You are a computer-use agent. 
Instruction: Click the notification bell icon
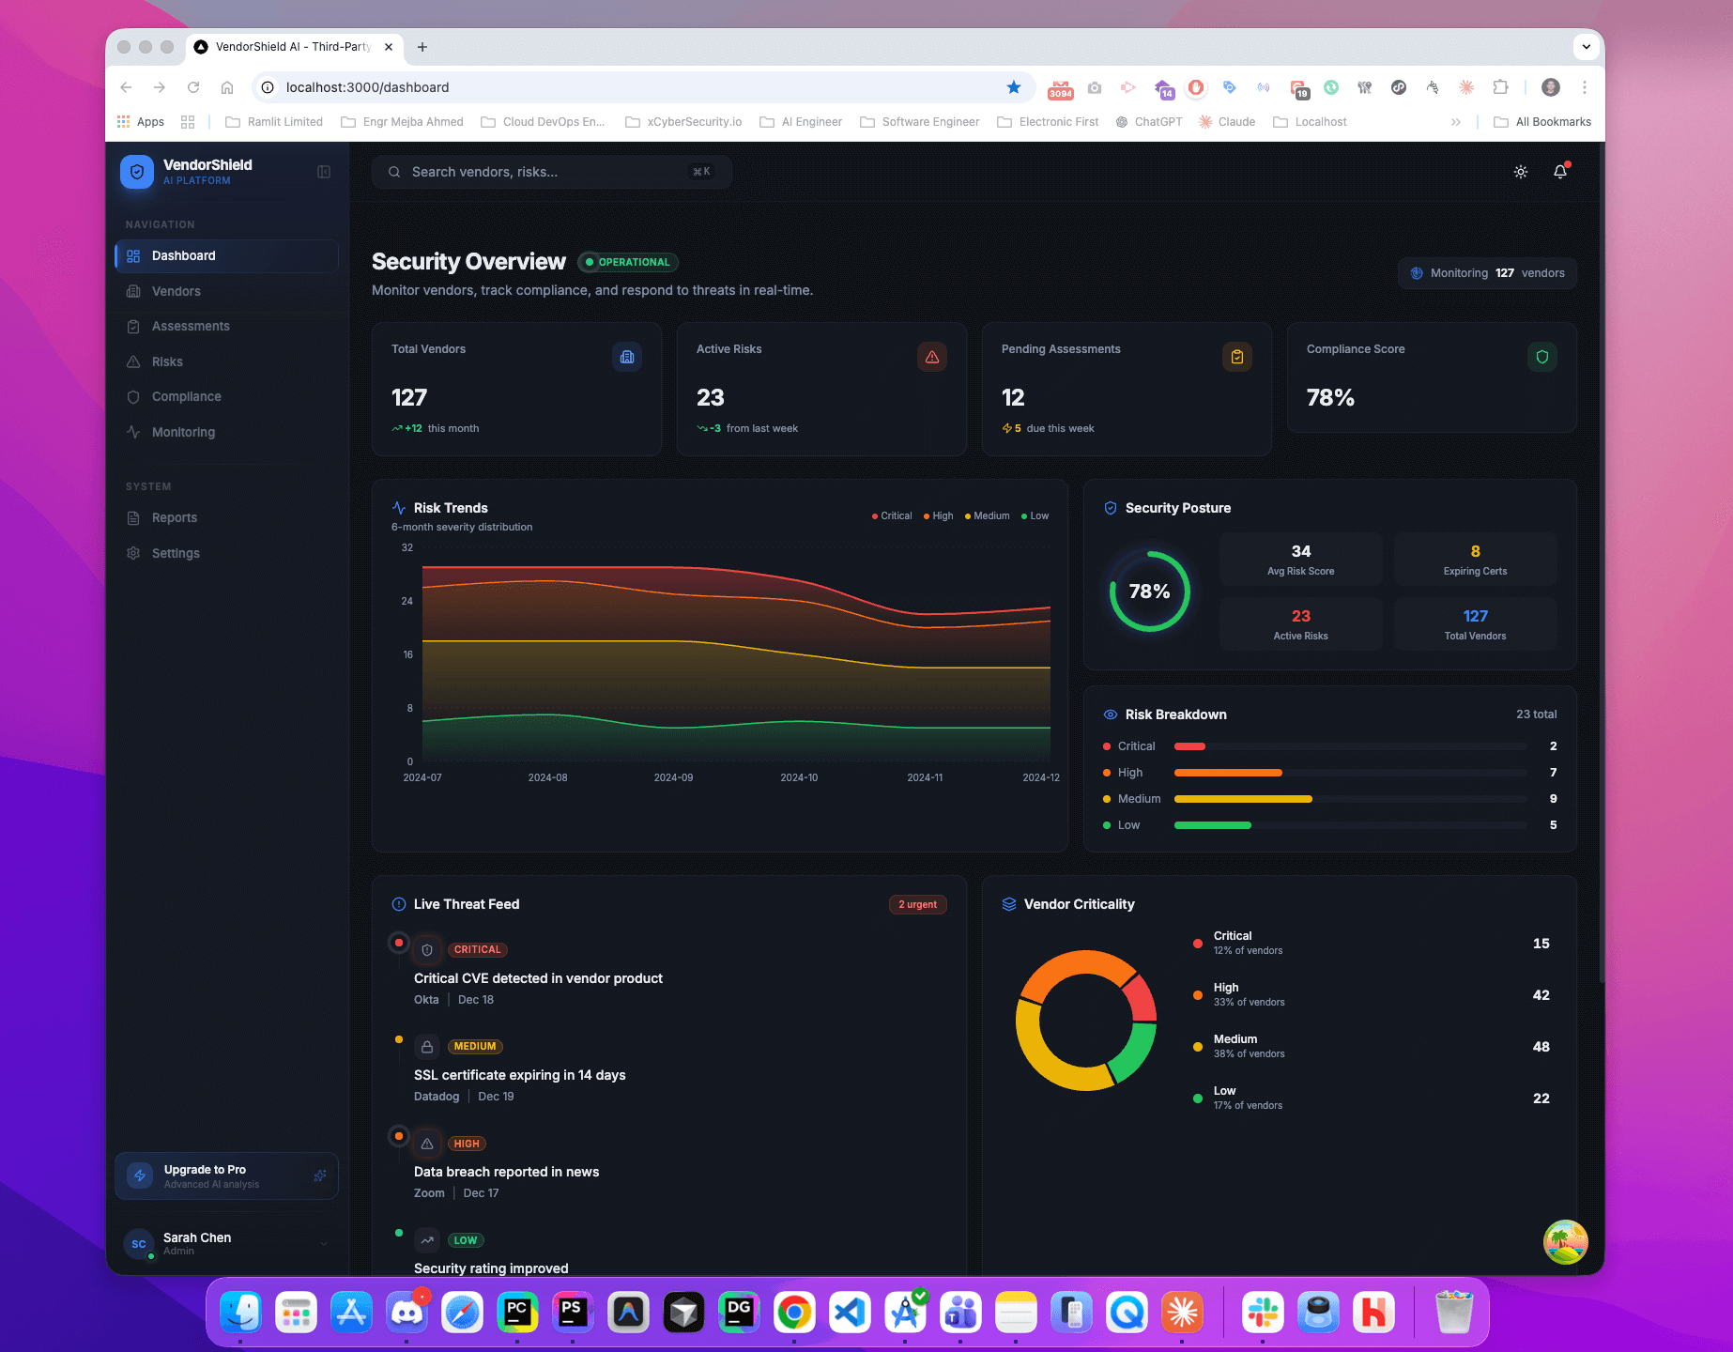pos(1561,172)
